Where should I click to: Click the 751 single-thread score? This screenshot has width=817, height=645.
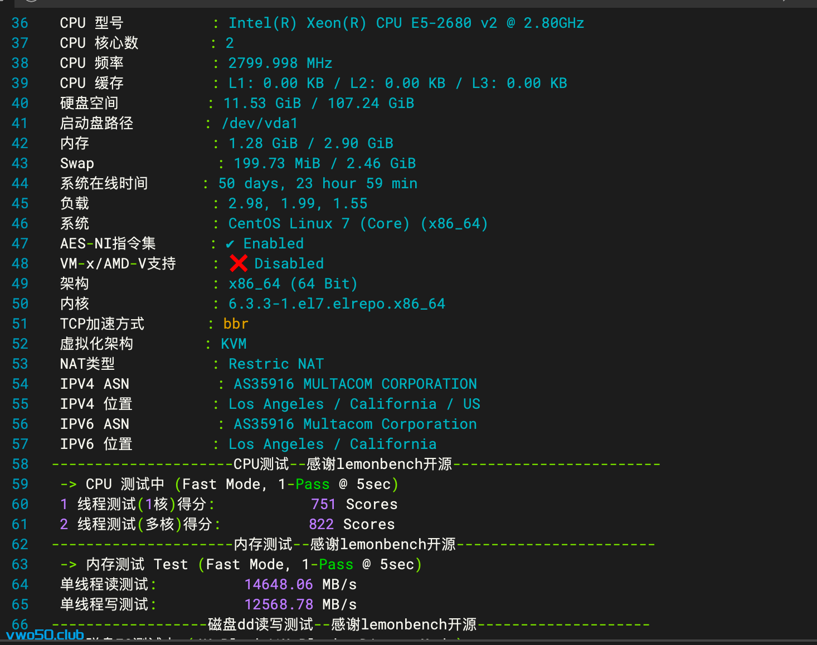tap(323, 505)
